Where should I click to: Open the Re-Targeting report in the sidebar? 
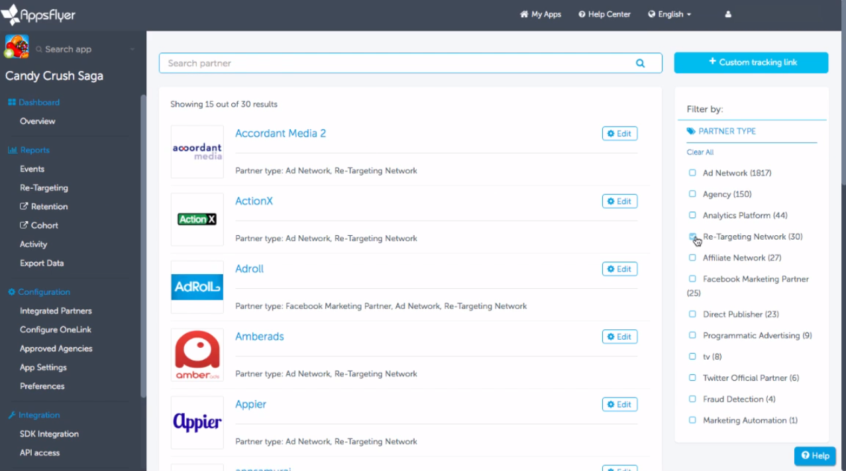pyautogui.click(x=43, y=187)
